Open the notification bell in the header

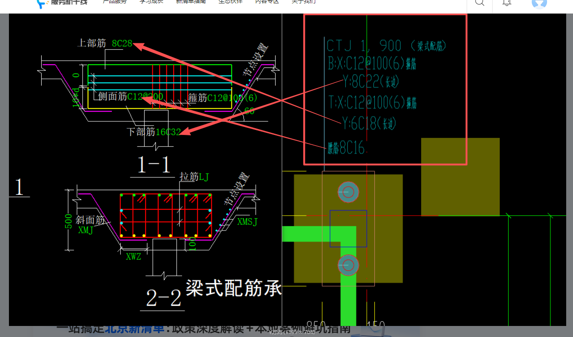507,2
